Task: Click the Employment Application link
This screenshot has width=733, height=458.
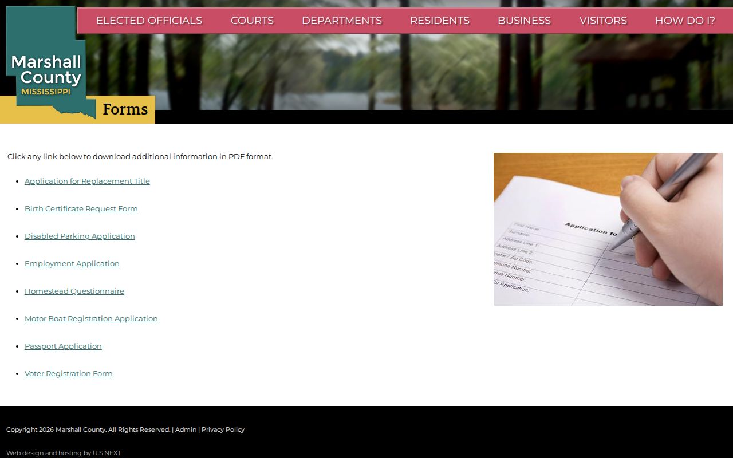Action: [x=72, y=263]
